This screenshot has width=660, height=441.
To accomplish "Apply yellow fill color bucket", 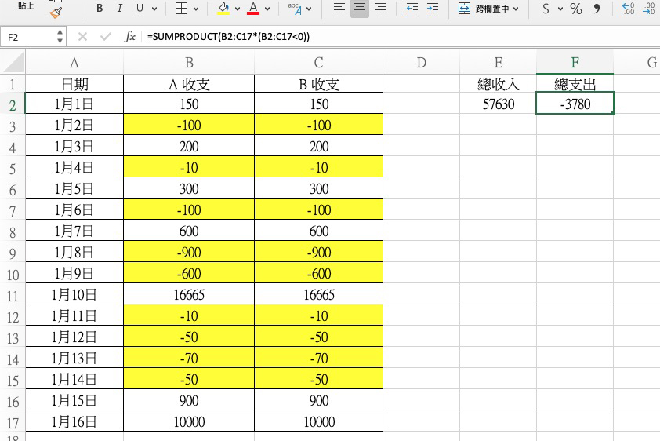I will click(x=223, y=8).
